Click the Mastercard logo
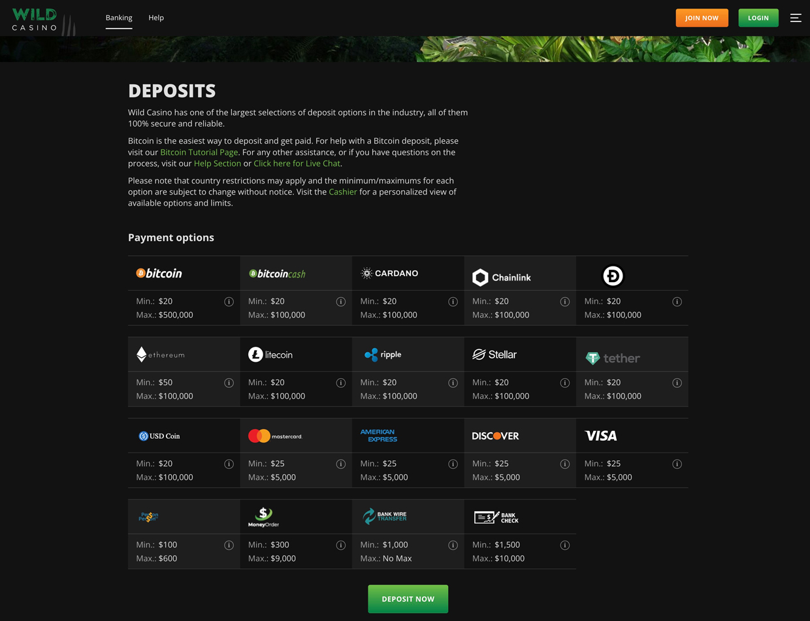 [x=275, y=436]
